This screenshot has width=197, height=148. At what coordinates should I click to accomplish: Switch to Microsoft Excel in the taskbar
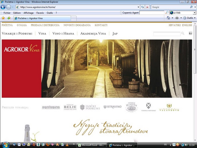pyautogui.click(x=91, y=145)
